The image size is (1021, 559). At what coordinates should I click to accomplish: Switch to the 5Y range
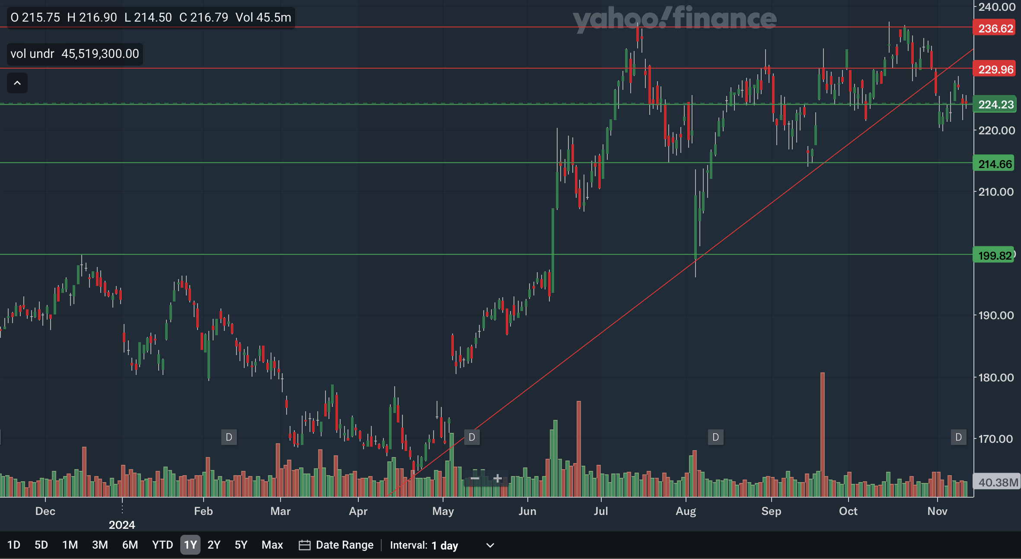(241, 545)
